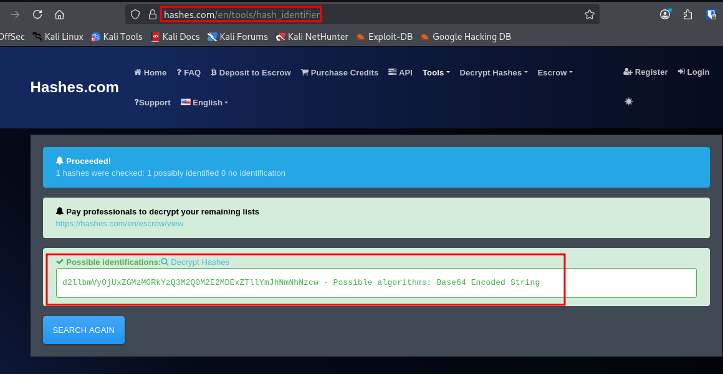Open the Kali Tools bookmark
Image resolution: width=723 pixels, height=374 pixels.
click(117, 37)
